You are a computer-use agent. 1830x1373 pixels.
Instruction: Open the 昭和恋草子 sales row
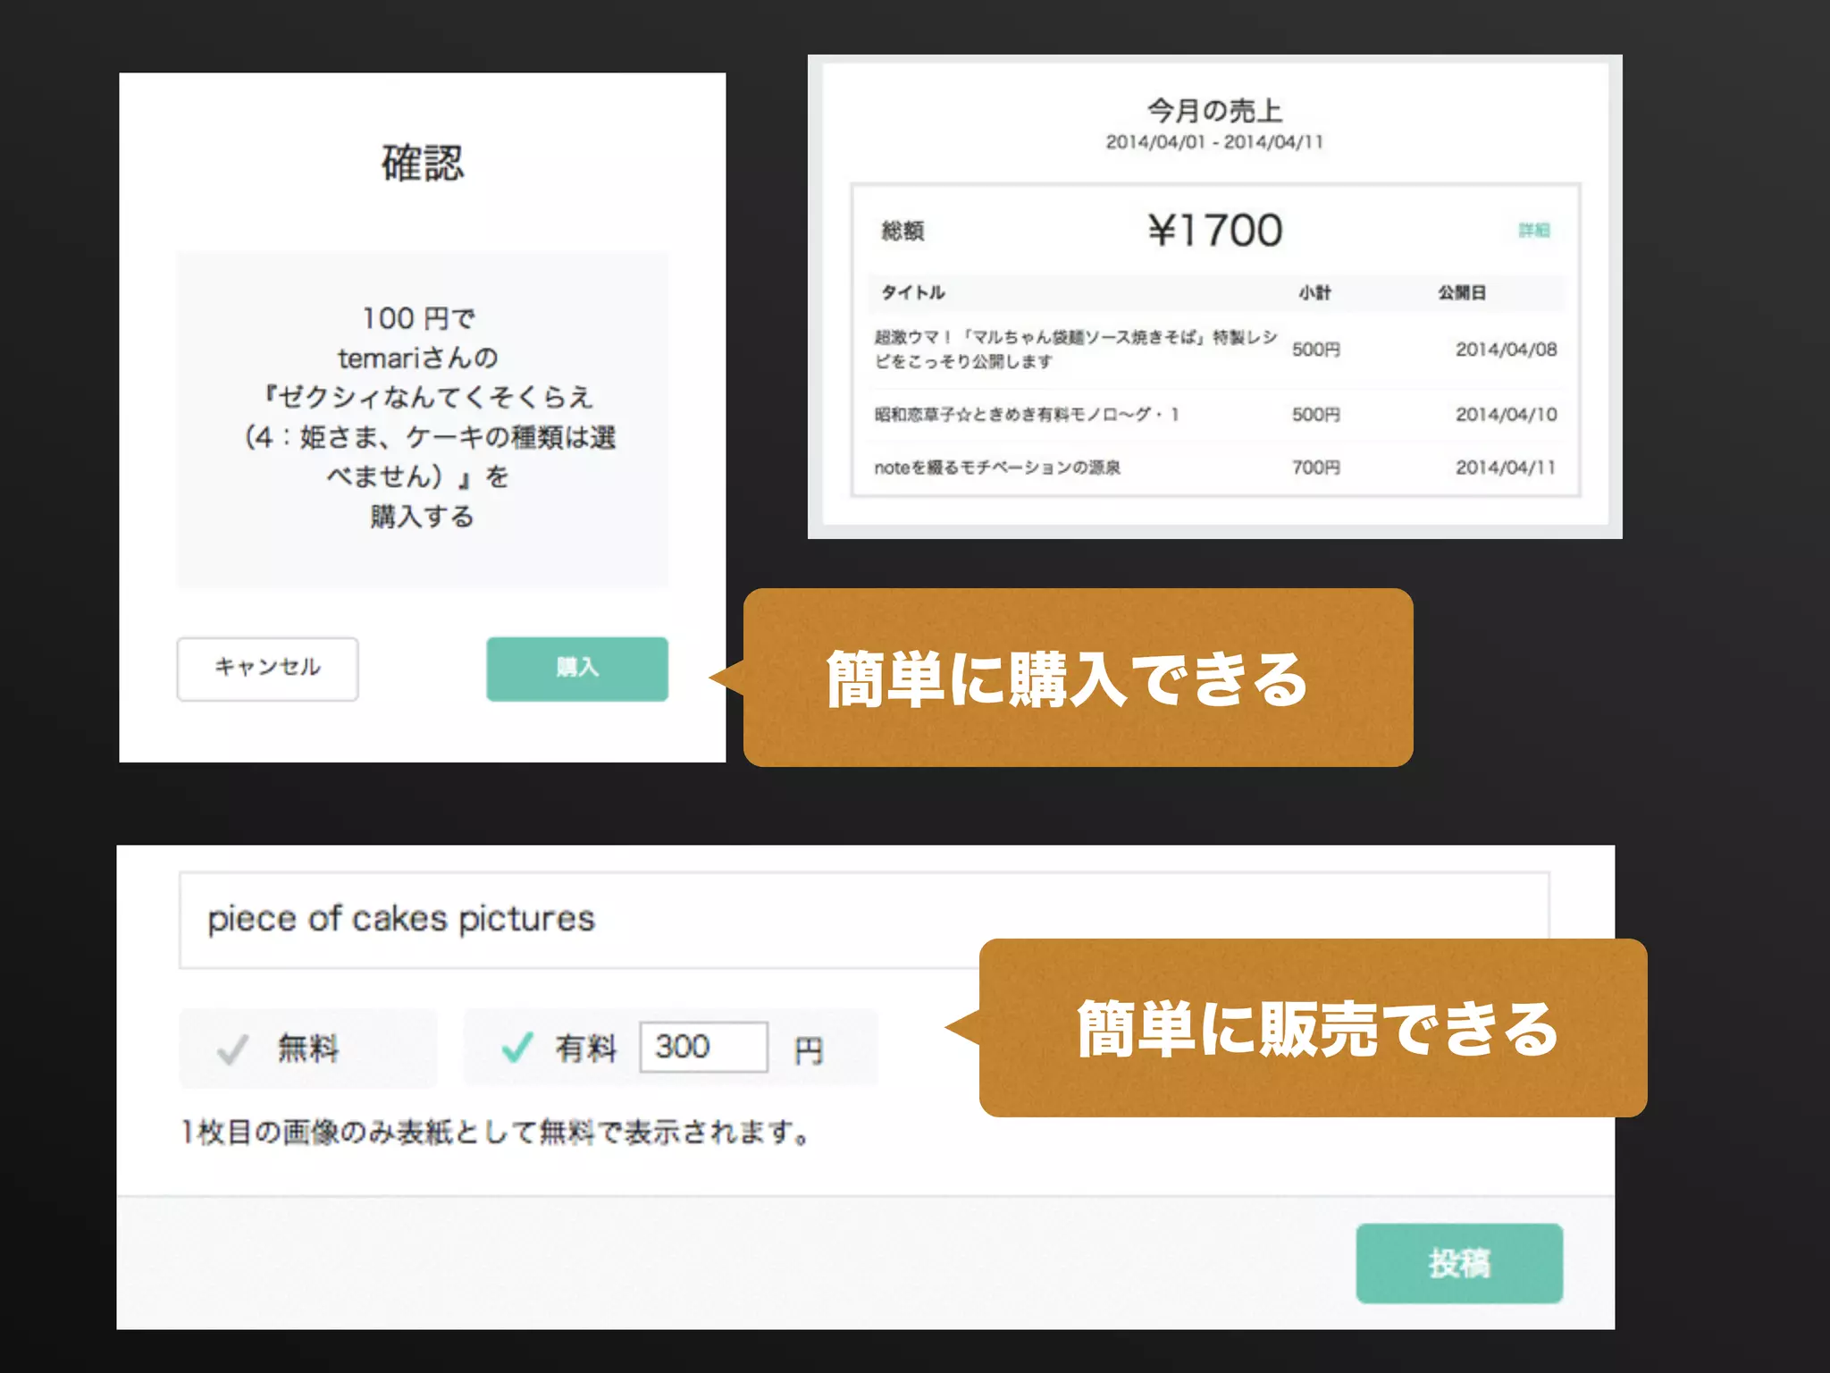[1027, 415]
